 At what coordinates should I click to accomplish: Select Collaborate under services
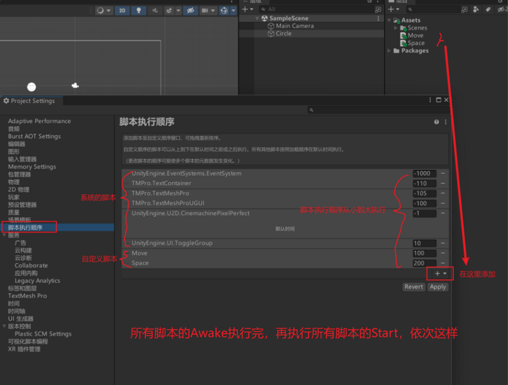[x=31, y=265]
